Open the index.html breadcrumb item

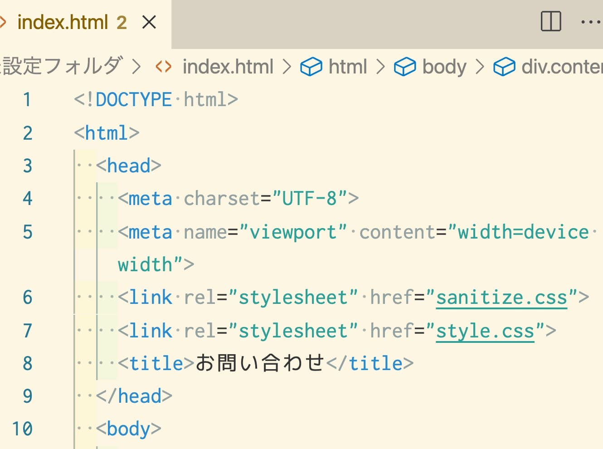pyautogui.click(x=228, y=67)
